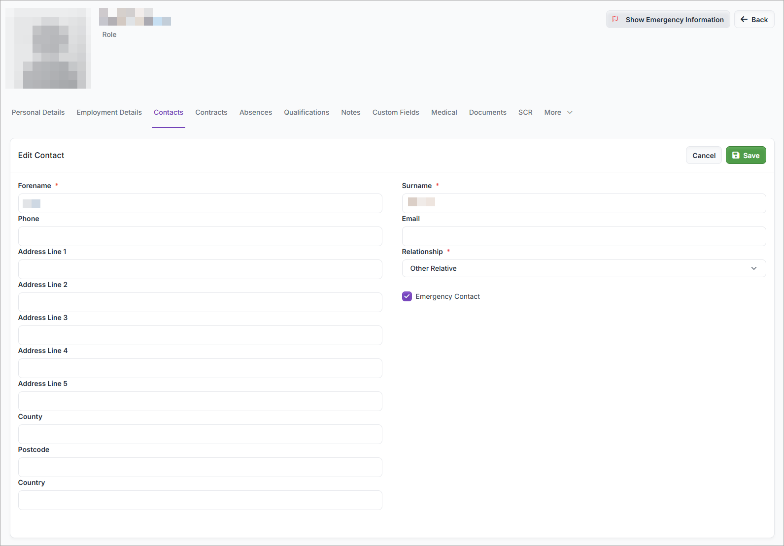Click the Address Line 1 field
Image resolution: width=784 pixels, height=546 pixels.
point(200,269)
